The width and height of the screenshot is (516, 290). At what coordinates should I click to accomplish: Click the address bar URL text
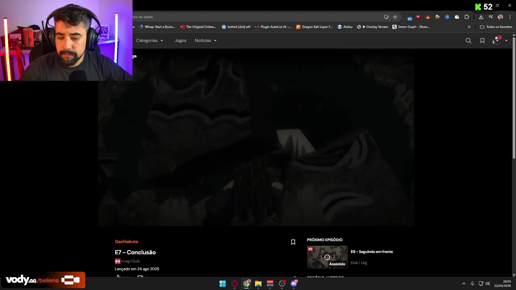click(x=143, y=17)
